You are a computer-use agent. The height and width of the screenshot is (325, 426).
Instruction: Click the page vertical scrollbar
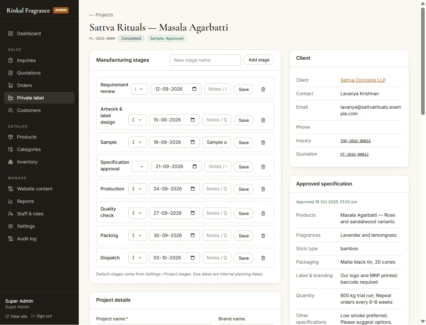click(x=423, y=61)
